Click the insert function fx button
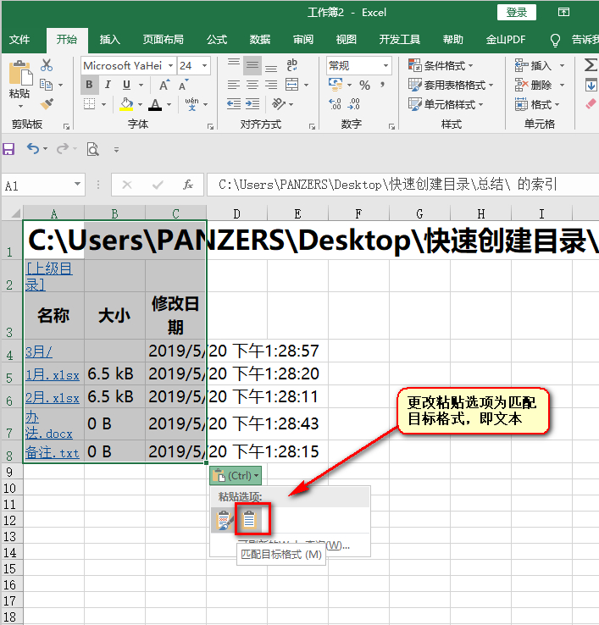599x625 pixels. pos(188,185)
